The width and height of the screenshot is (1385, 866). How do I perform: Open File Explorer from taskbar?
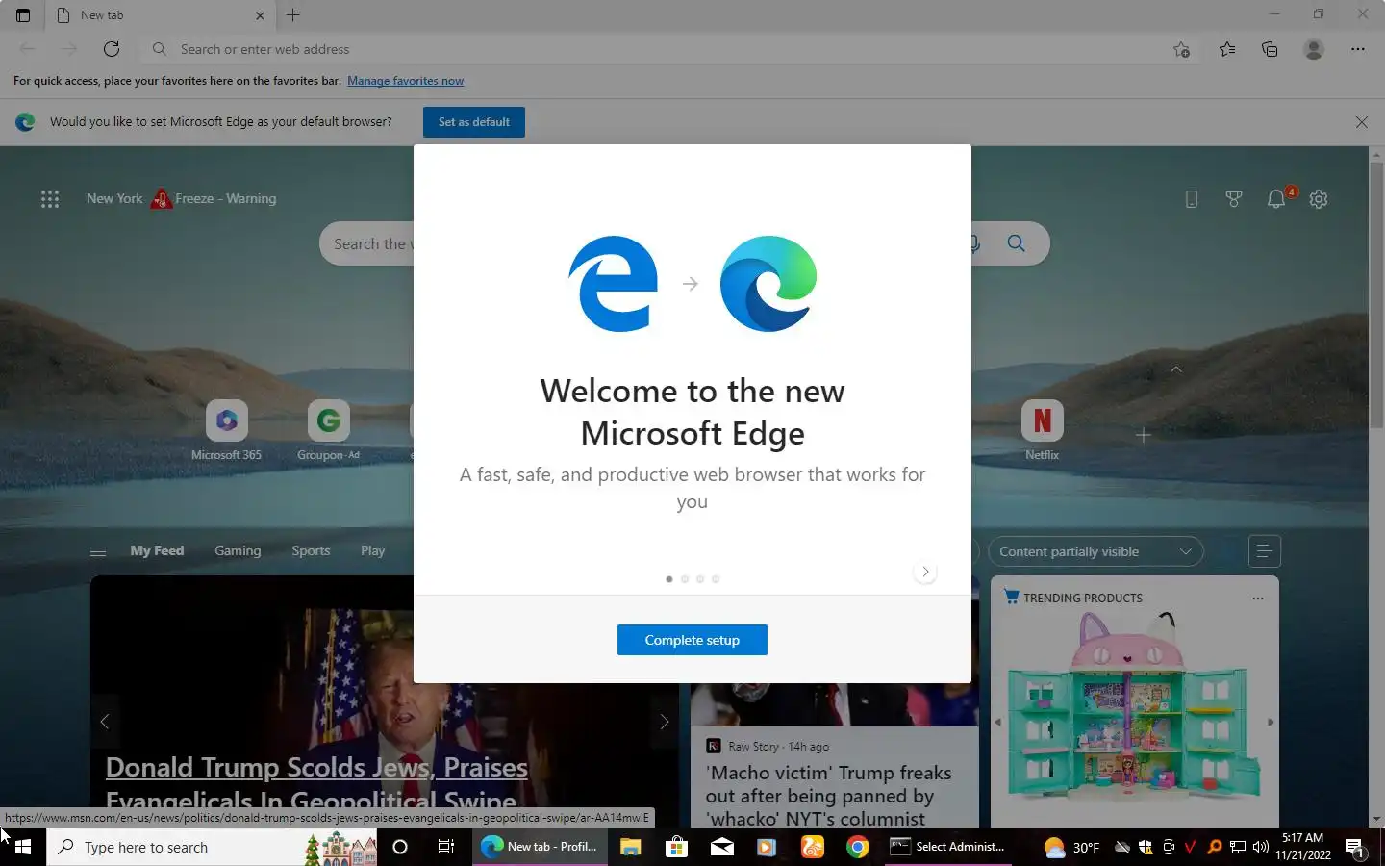(x=631, y=847)
